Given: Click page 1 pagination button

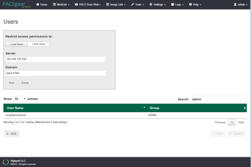Looking at the screenshot, I should (232, 122).
